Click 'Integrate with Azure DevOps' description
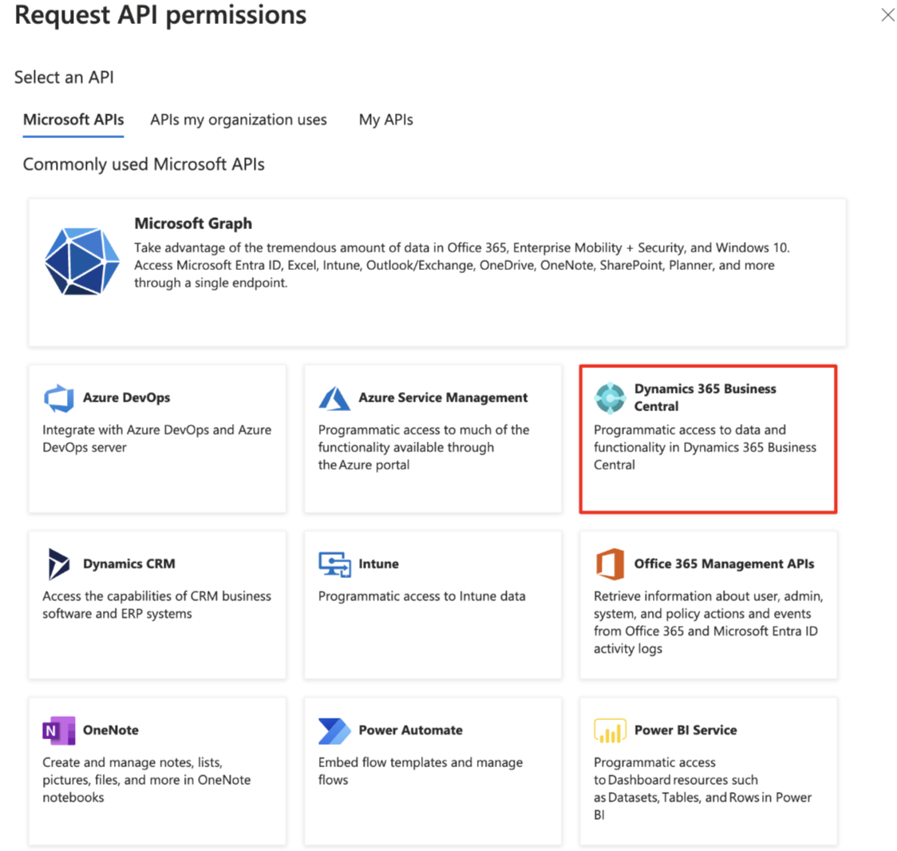 (157, 438)
